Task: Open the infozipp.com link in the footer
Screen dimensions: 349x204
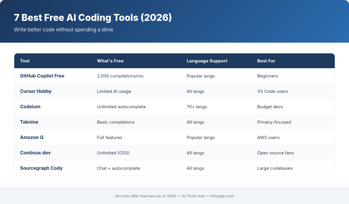Action: pyautogui.click(x=222, y=196)
